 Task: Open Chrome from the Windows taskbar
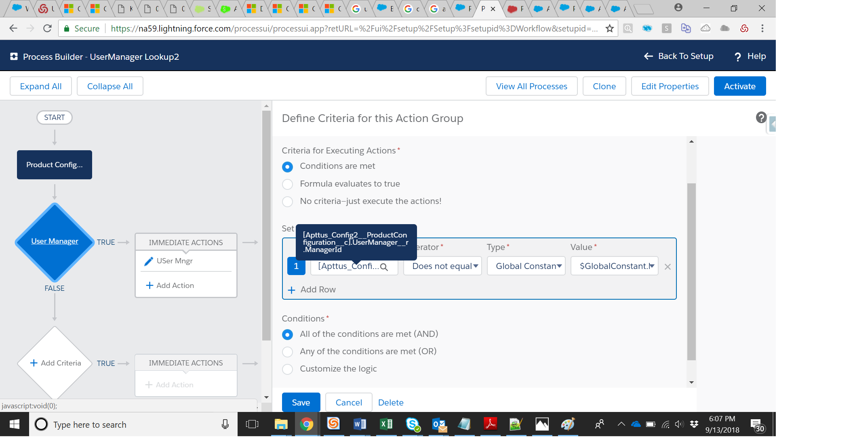tap(306, 424)
